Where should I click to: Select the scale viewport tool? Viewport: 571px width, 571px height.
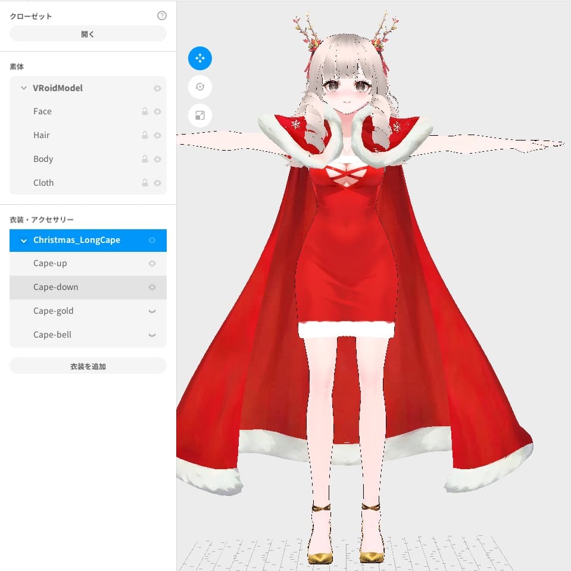tap(200, 116)
